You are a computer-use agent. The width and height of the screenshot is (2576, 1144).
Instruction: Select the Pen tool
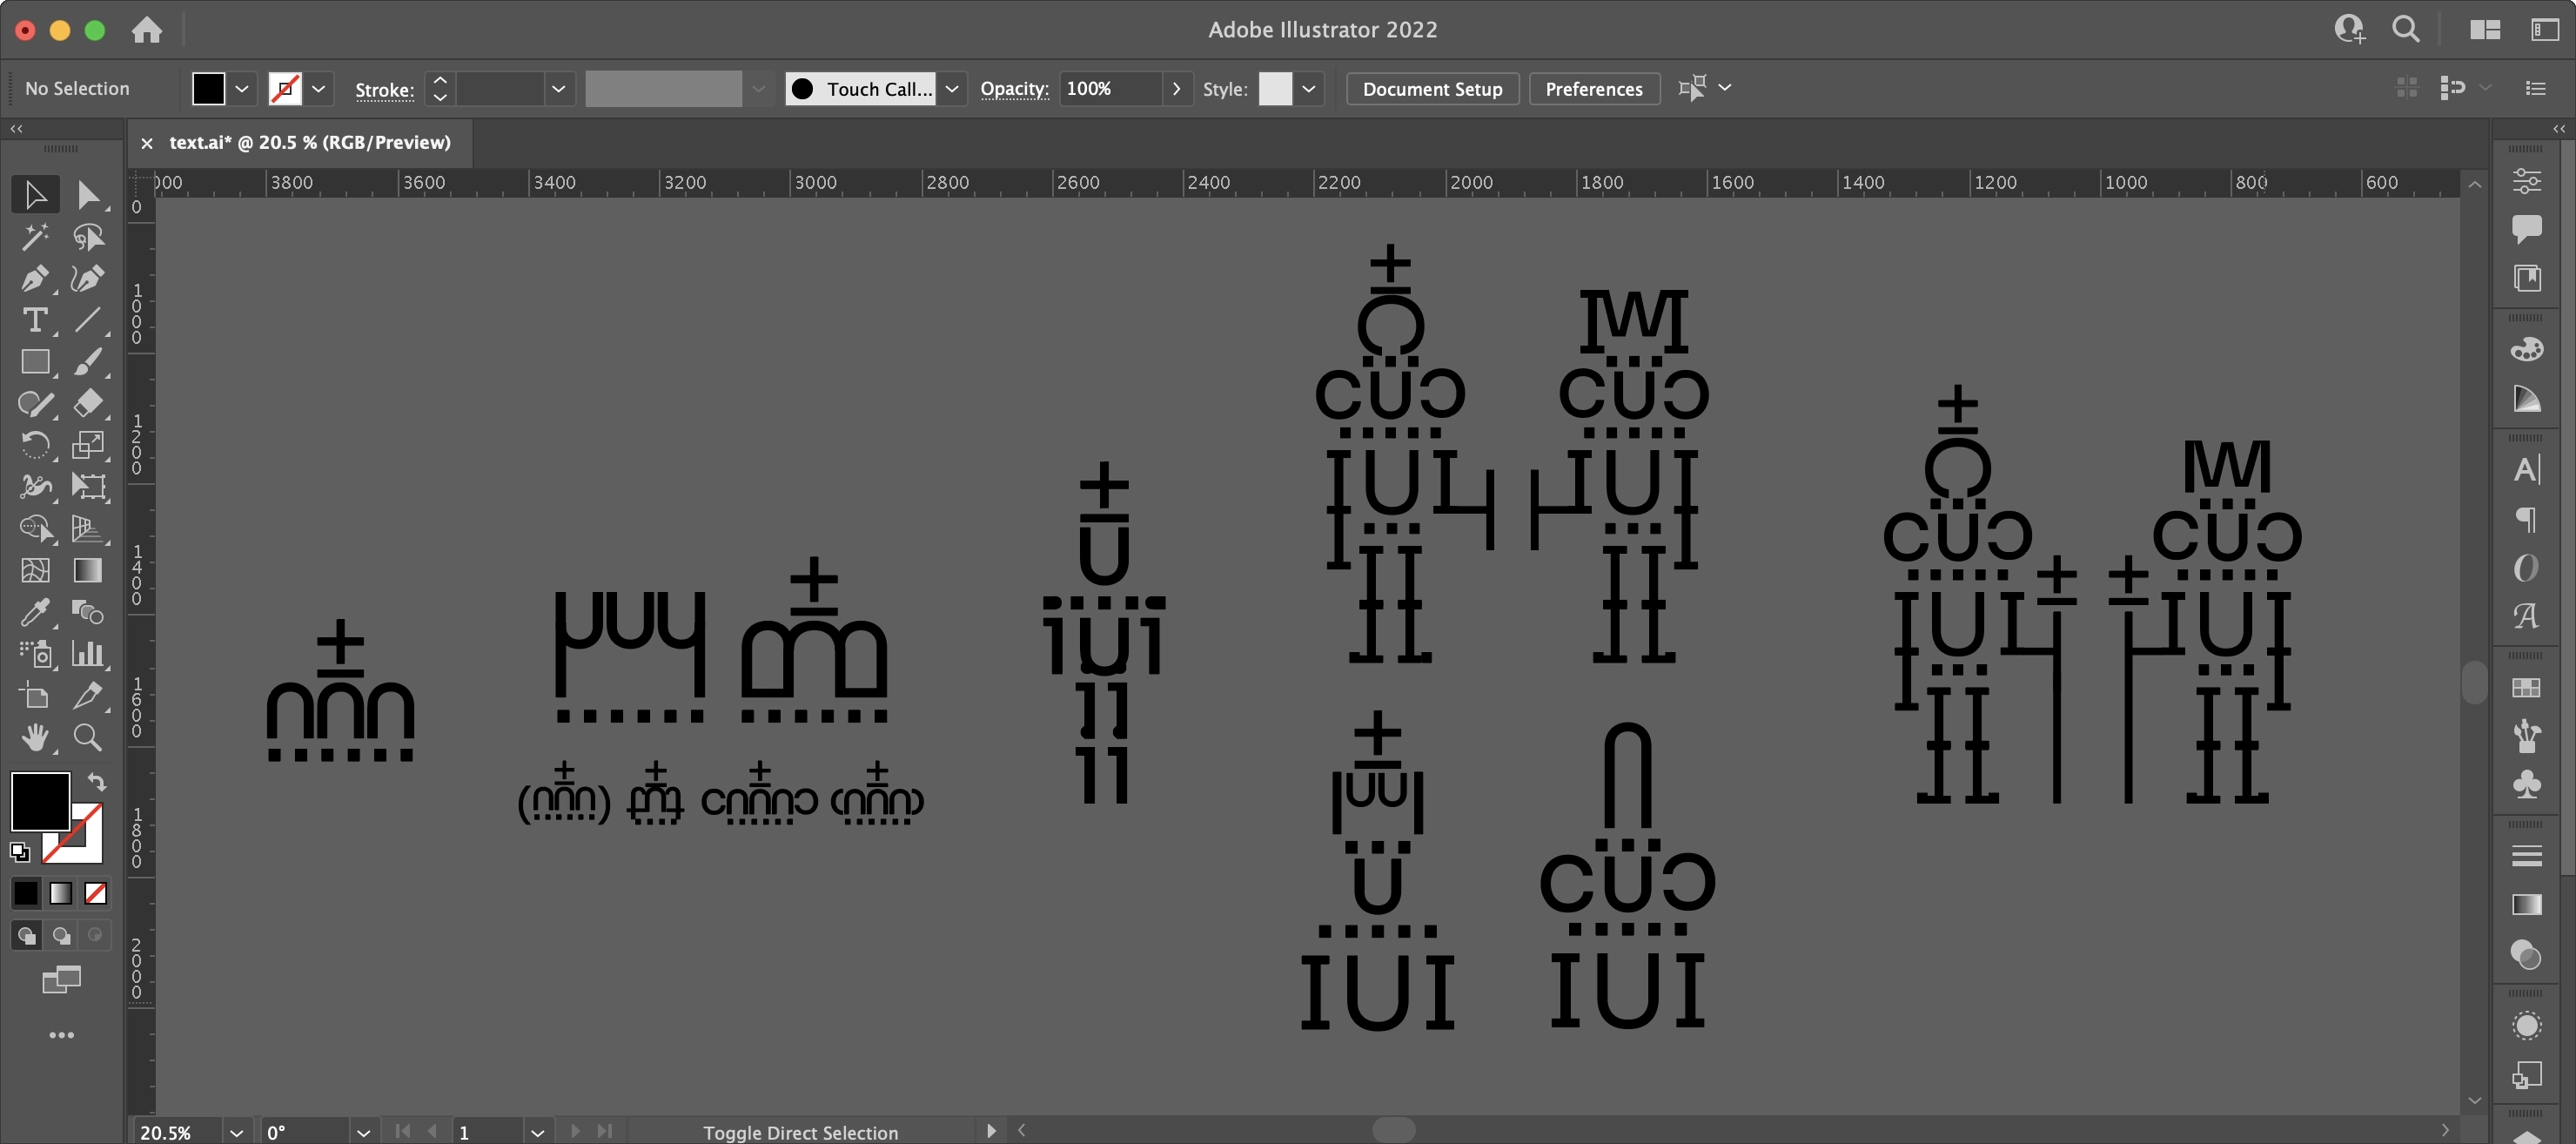35,278
